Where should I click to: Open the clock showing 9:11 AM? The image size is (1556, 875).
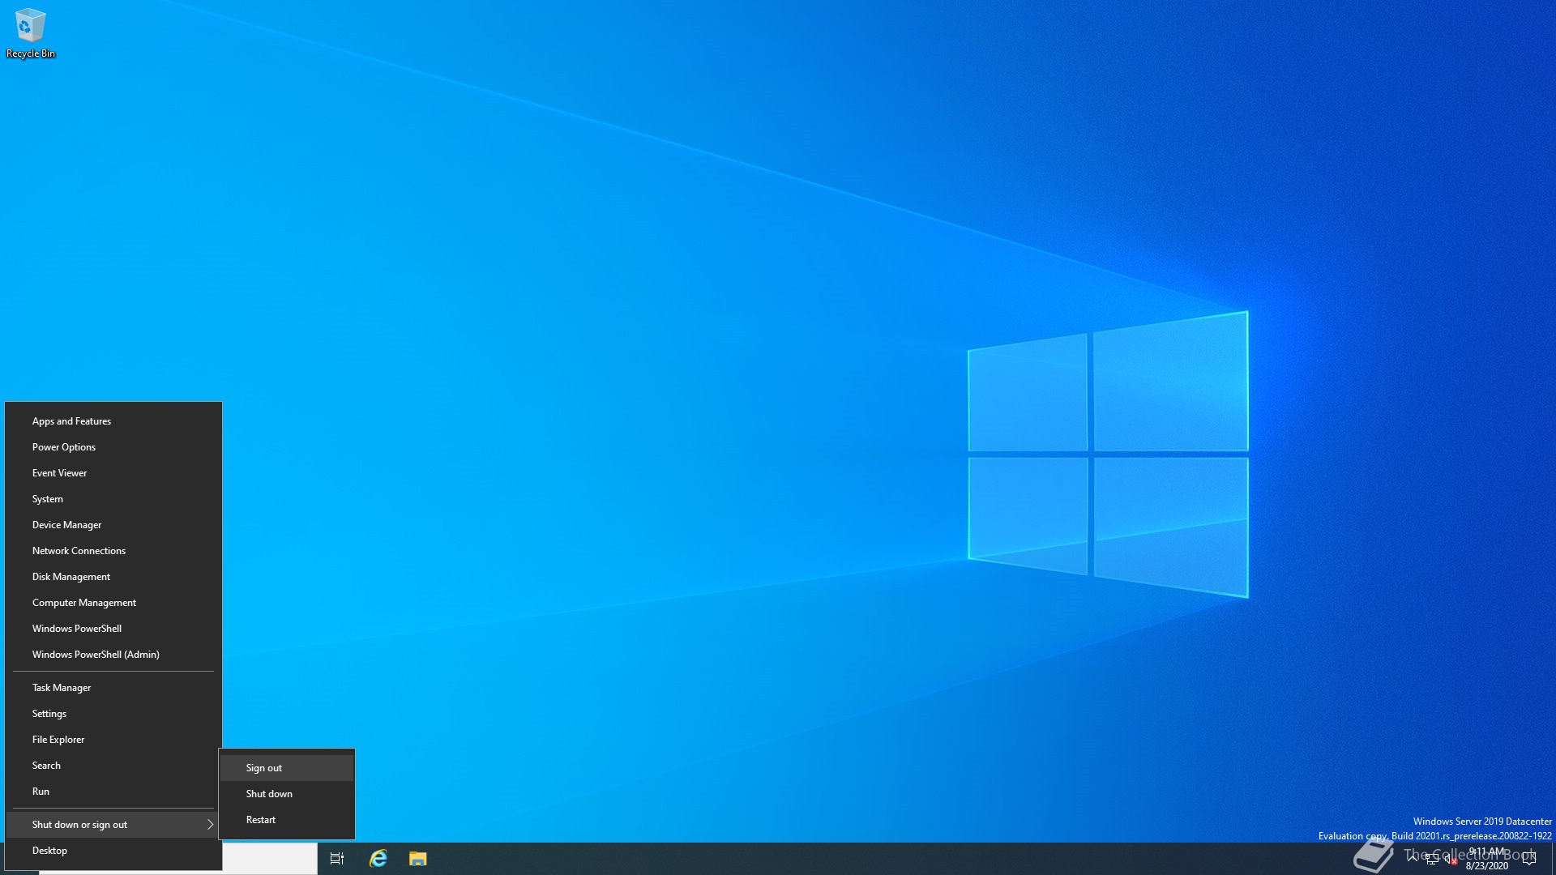[1487, 859]
